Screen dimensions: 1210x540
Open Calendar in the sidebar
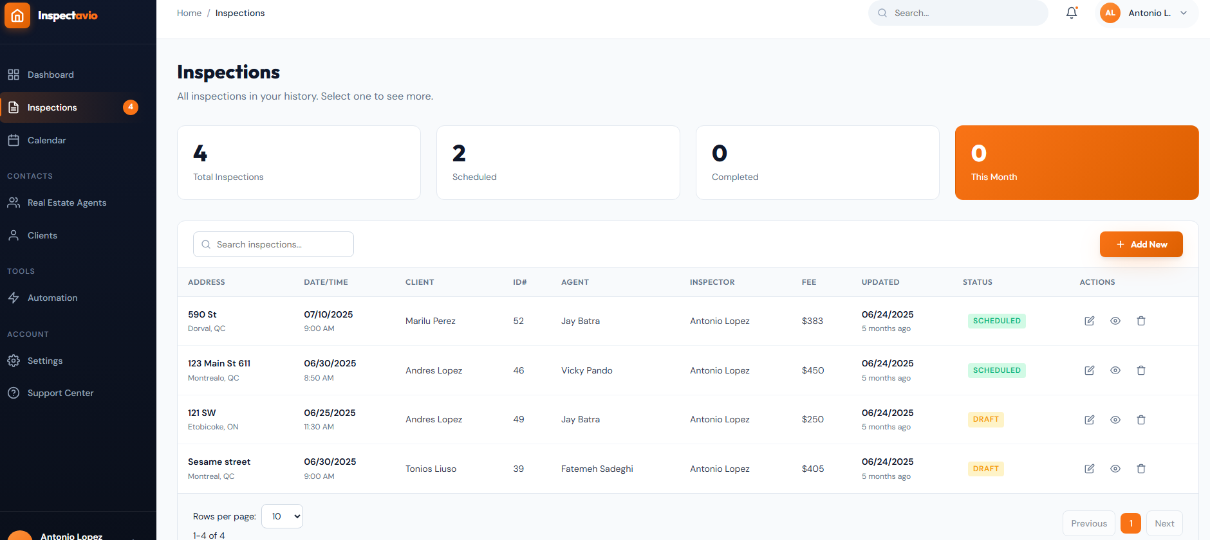point(78,140)
